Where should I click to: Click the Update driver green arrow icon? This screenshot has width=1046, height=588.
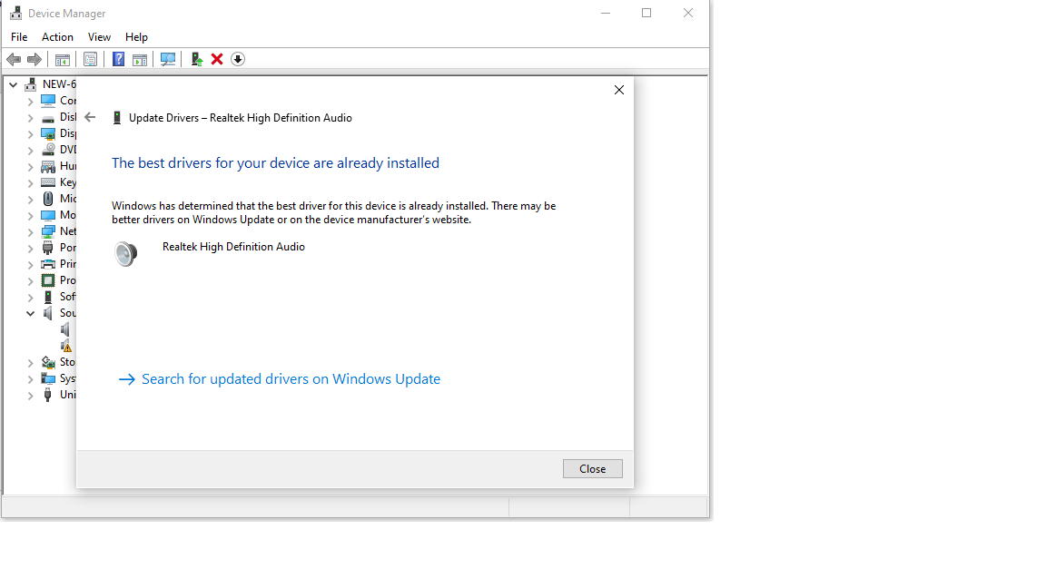coord(197,59)
